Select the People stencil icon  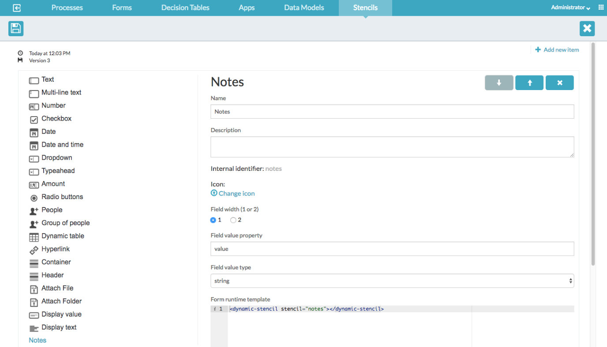(x=34, y=211)
